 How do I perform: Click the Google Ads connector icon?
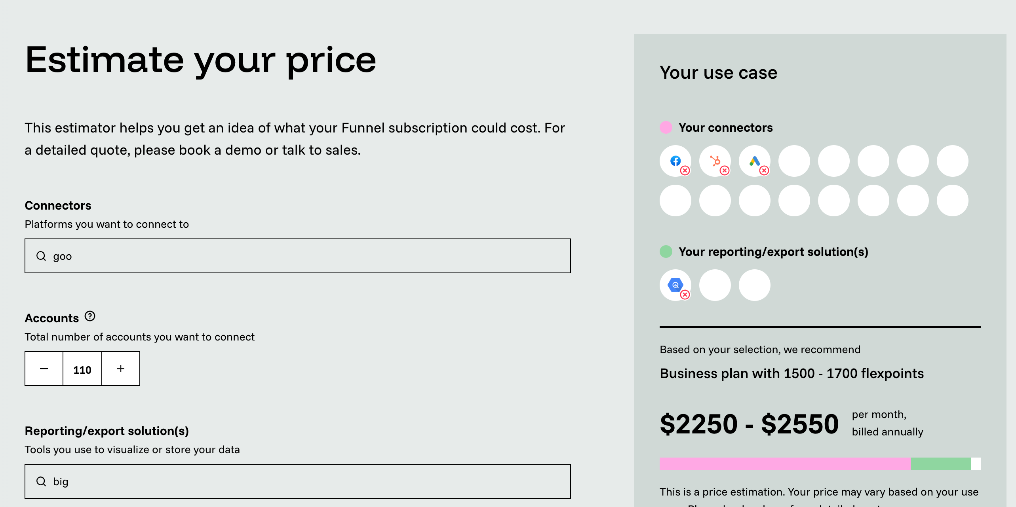755,161
